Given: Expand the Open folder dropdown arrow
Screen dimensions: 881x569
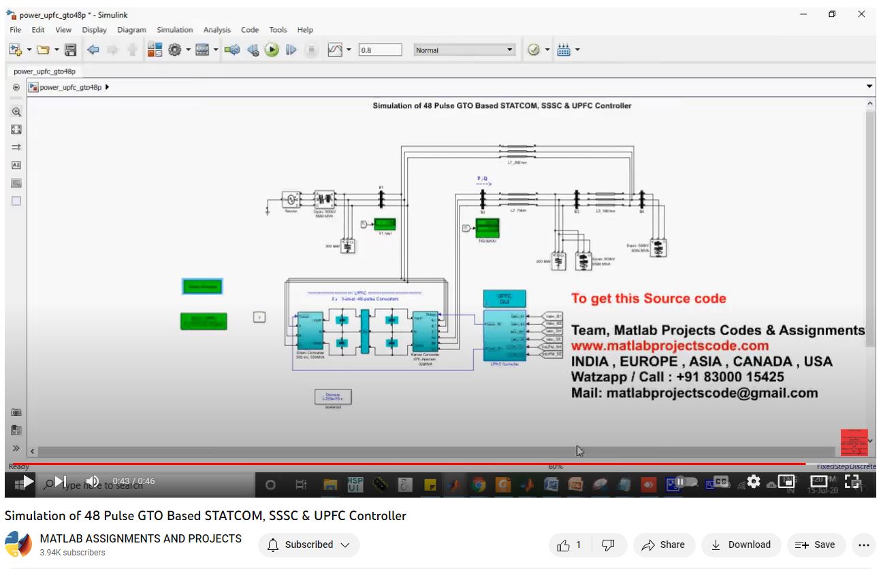Looking at the screenshot, I should [x=57, y=50].
